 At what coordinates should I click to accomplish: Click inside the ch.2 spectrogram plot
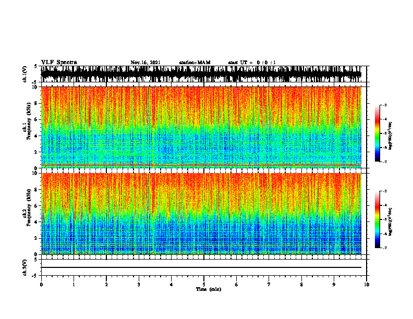[201, 214]
